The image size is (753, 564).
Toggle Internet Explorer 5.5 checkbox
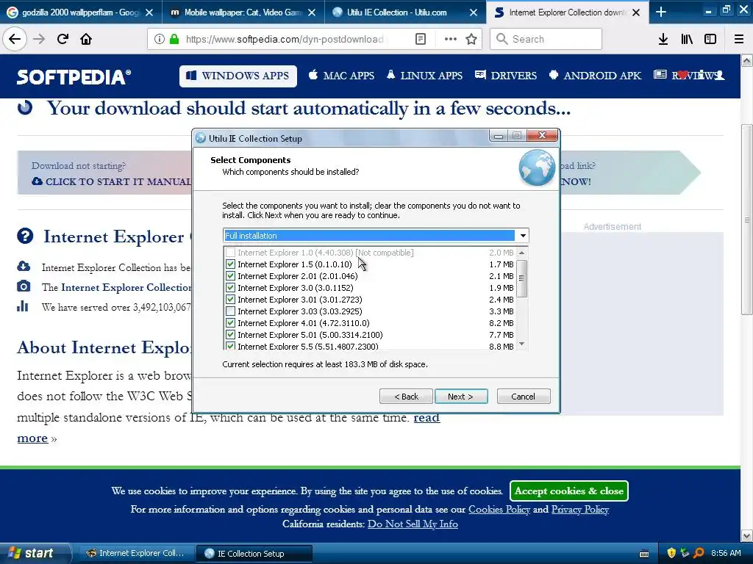pos(230,346)
